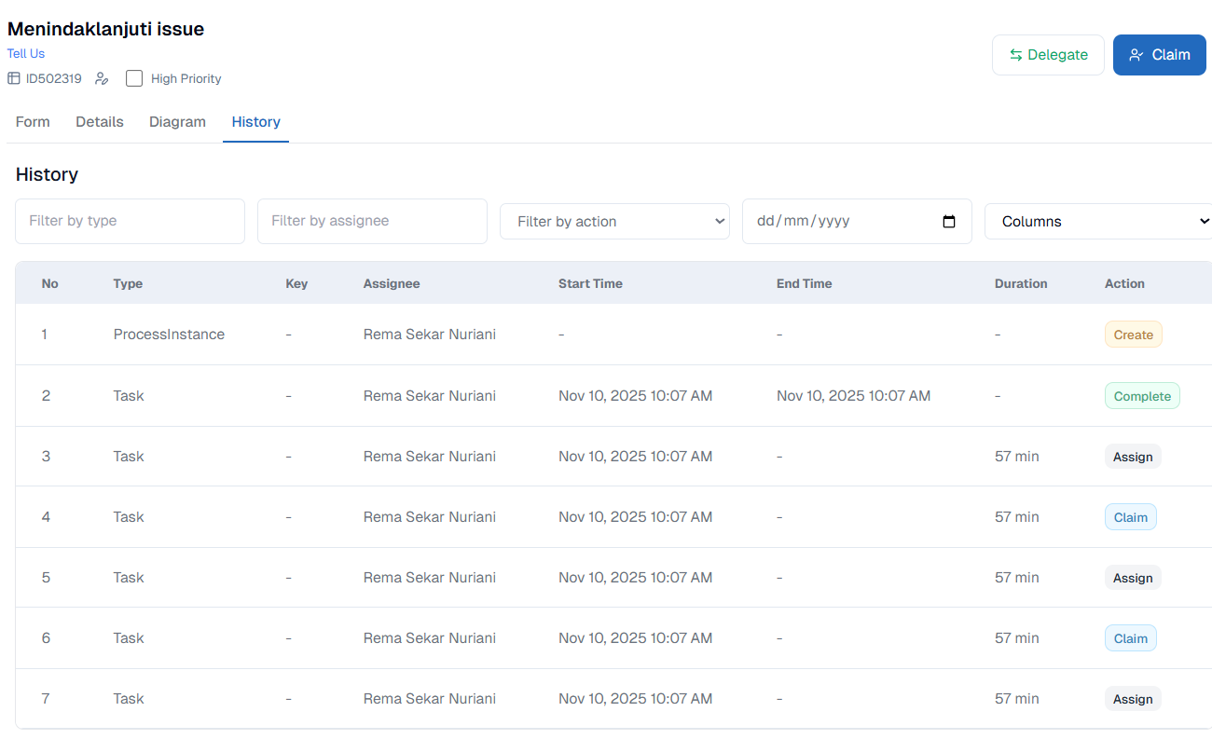The height and width of the screenshot is (739, 1212).
Task: Expand the Columns dropdown
Action: coord(1098,222)
